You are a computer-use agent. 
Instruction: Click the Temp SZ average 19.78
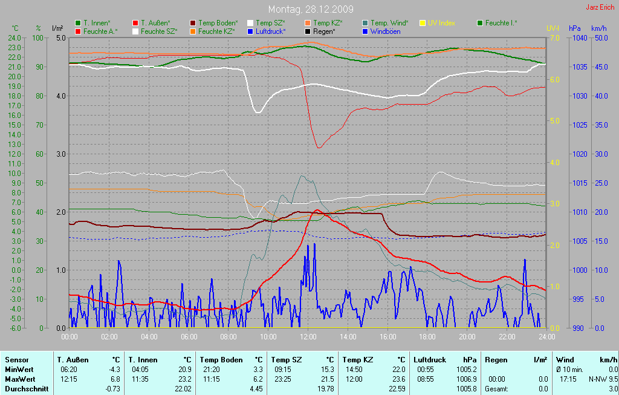coord(326,389)
